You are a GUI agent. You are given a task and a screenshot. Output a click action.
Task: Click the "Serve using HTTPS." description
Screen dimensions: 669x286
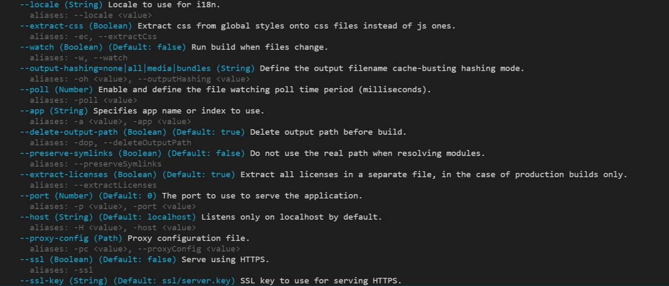tap(225, 260)
